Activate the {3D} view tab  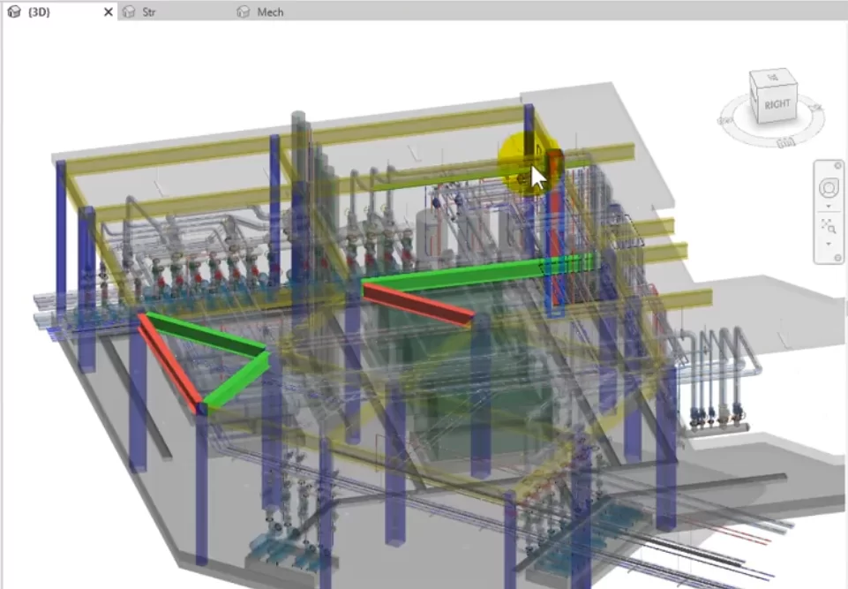click(x=40, y=12)
